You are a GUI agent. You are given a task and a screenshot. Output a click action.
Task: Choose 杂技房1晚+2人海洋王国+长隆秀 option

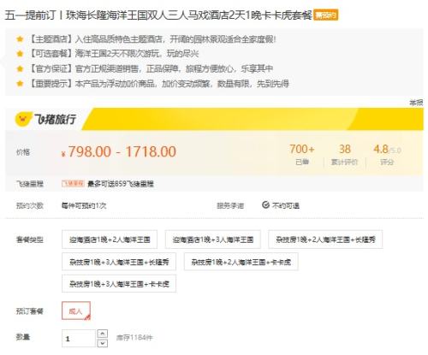tap(325, 240)
